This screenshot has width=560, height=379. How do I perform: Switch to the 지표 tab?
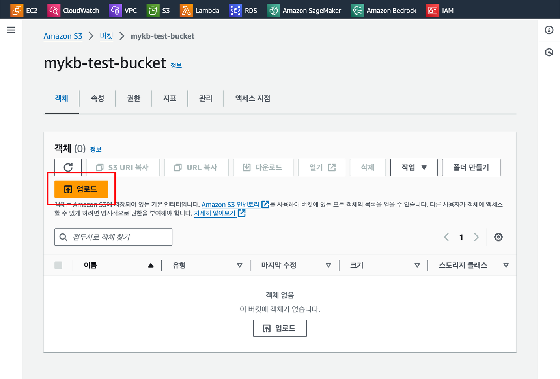pos(170,98)
